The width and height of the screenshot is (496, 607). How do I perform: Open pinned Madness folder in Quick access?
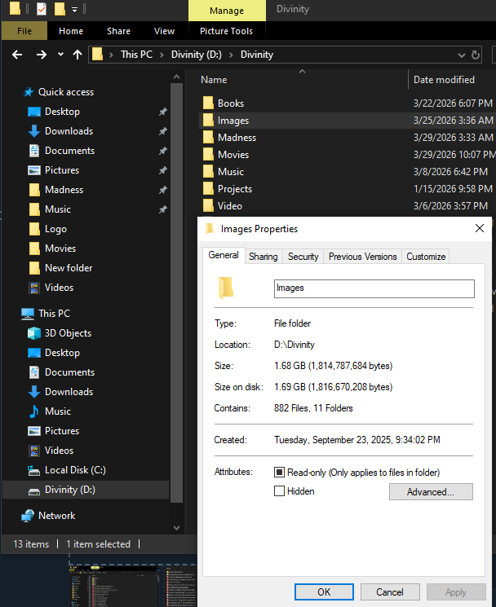[64, 190]
